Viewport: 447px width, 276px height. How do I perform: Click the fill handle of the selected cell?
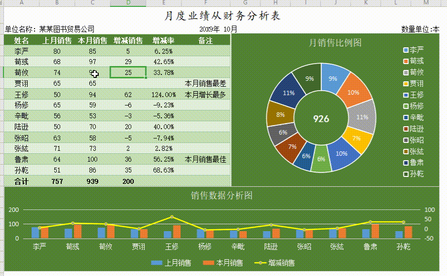click(x=146, y=77)
